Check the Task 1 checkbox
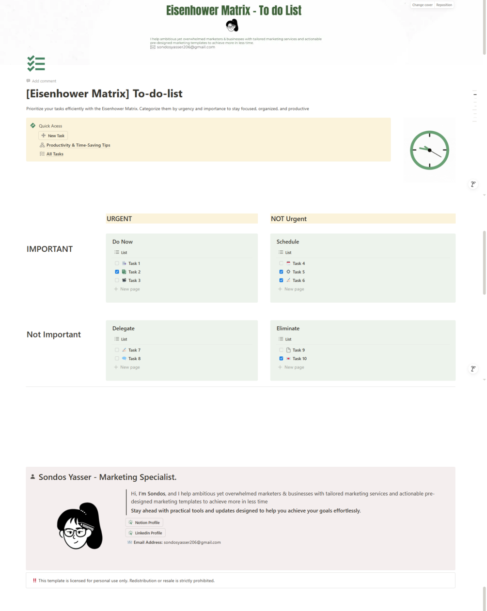487x611 pixels. (x=117, y=263)
